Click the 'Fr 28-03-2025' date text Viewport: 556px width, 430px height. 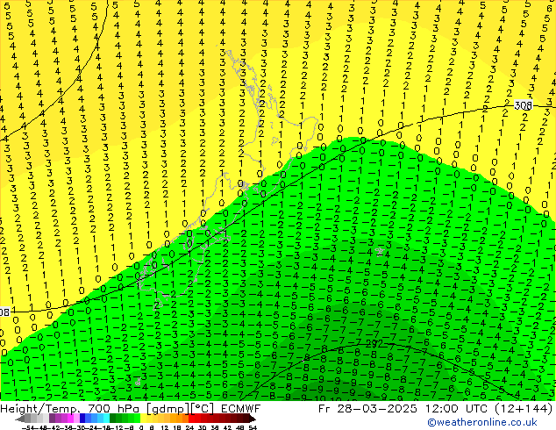click(x=367, y=409)
